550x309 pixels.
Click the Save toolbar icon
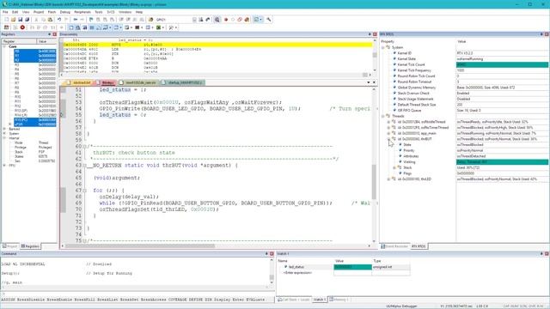tap(20, 20)
